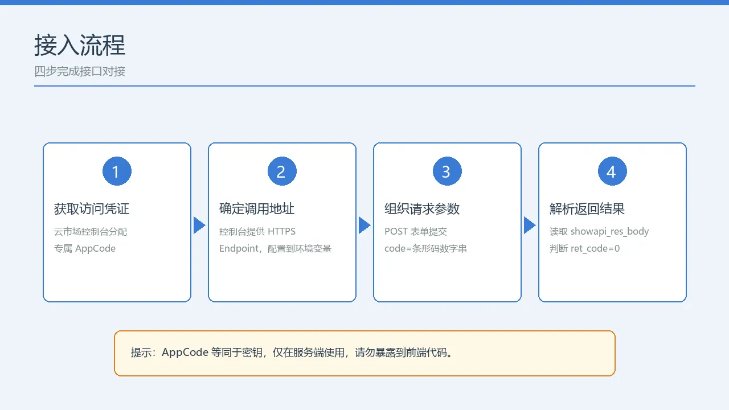Click the step 1 number circle
Image resolution: width=729 pixels, height=410 pixels.
click(117, 171)
